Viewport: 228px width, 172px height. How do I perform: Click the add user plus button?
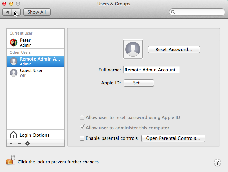tap(11, 143)
